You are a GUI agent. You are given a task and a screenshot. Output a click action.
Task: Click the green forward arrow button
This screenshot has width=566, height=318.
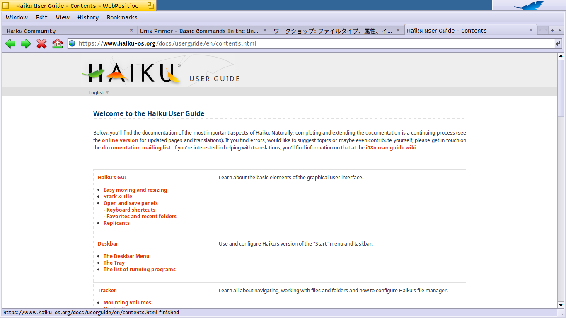click(26, 43)
